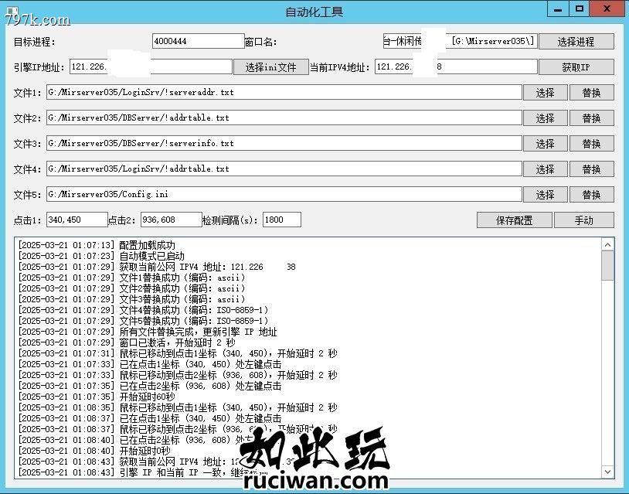Click log line 文件3替换成功
Image resolution: width=629 pixels, height=494 pixels.
click(x=131, y=299)
